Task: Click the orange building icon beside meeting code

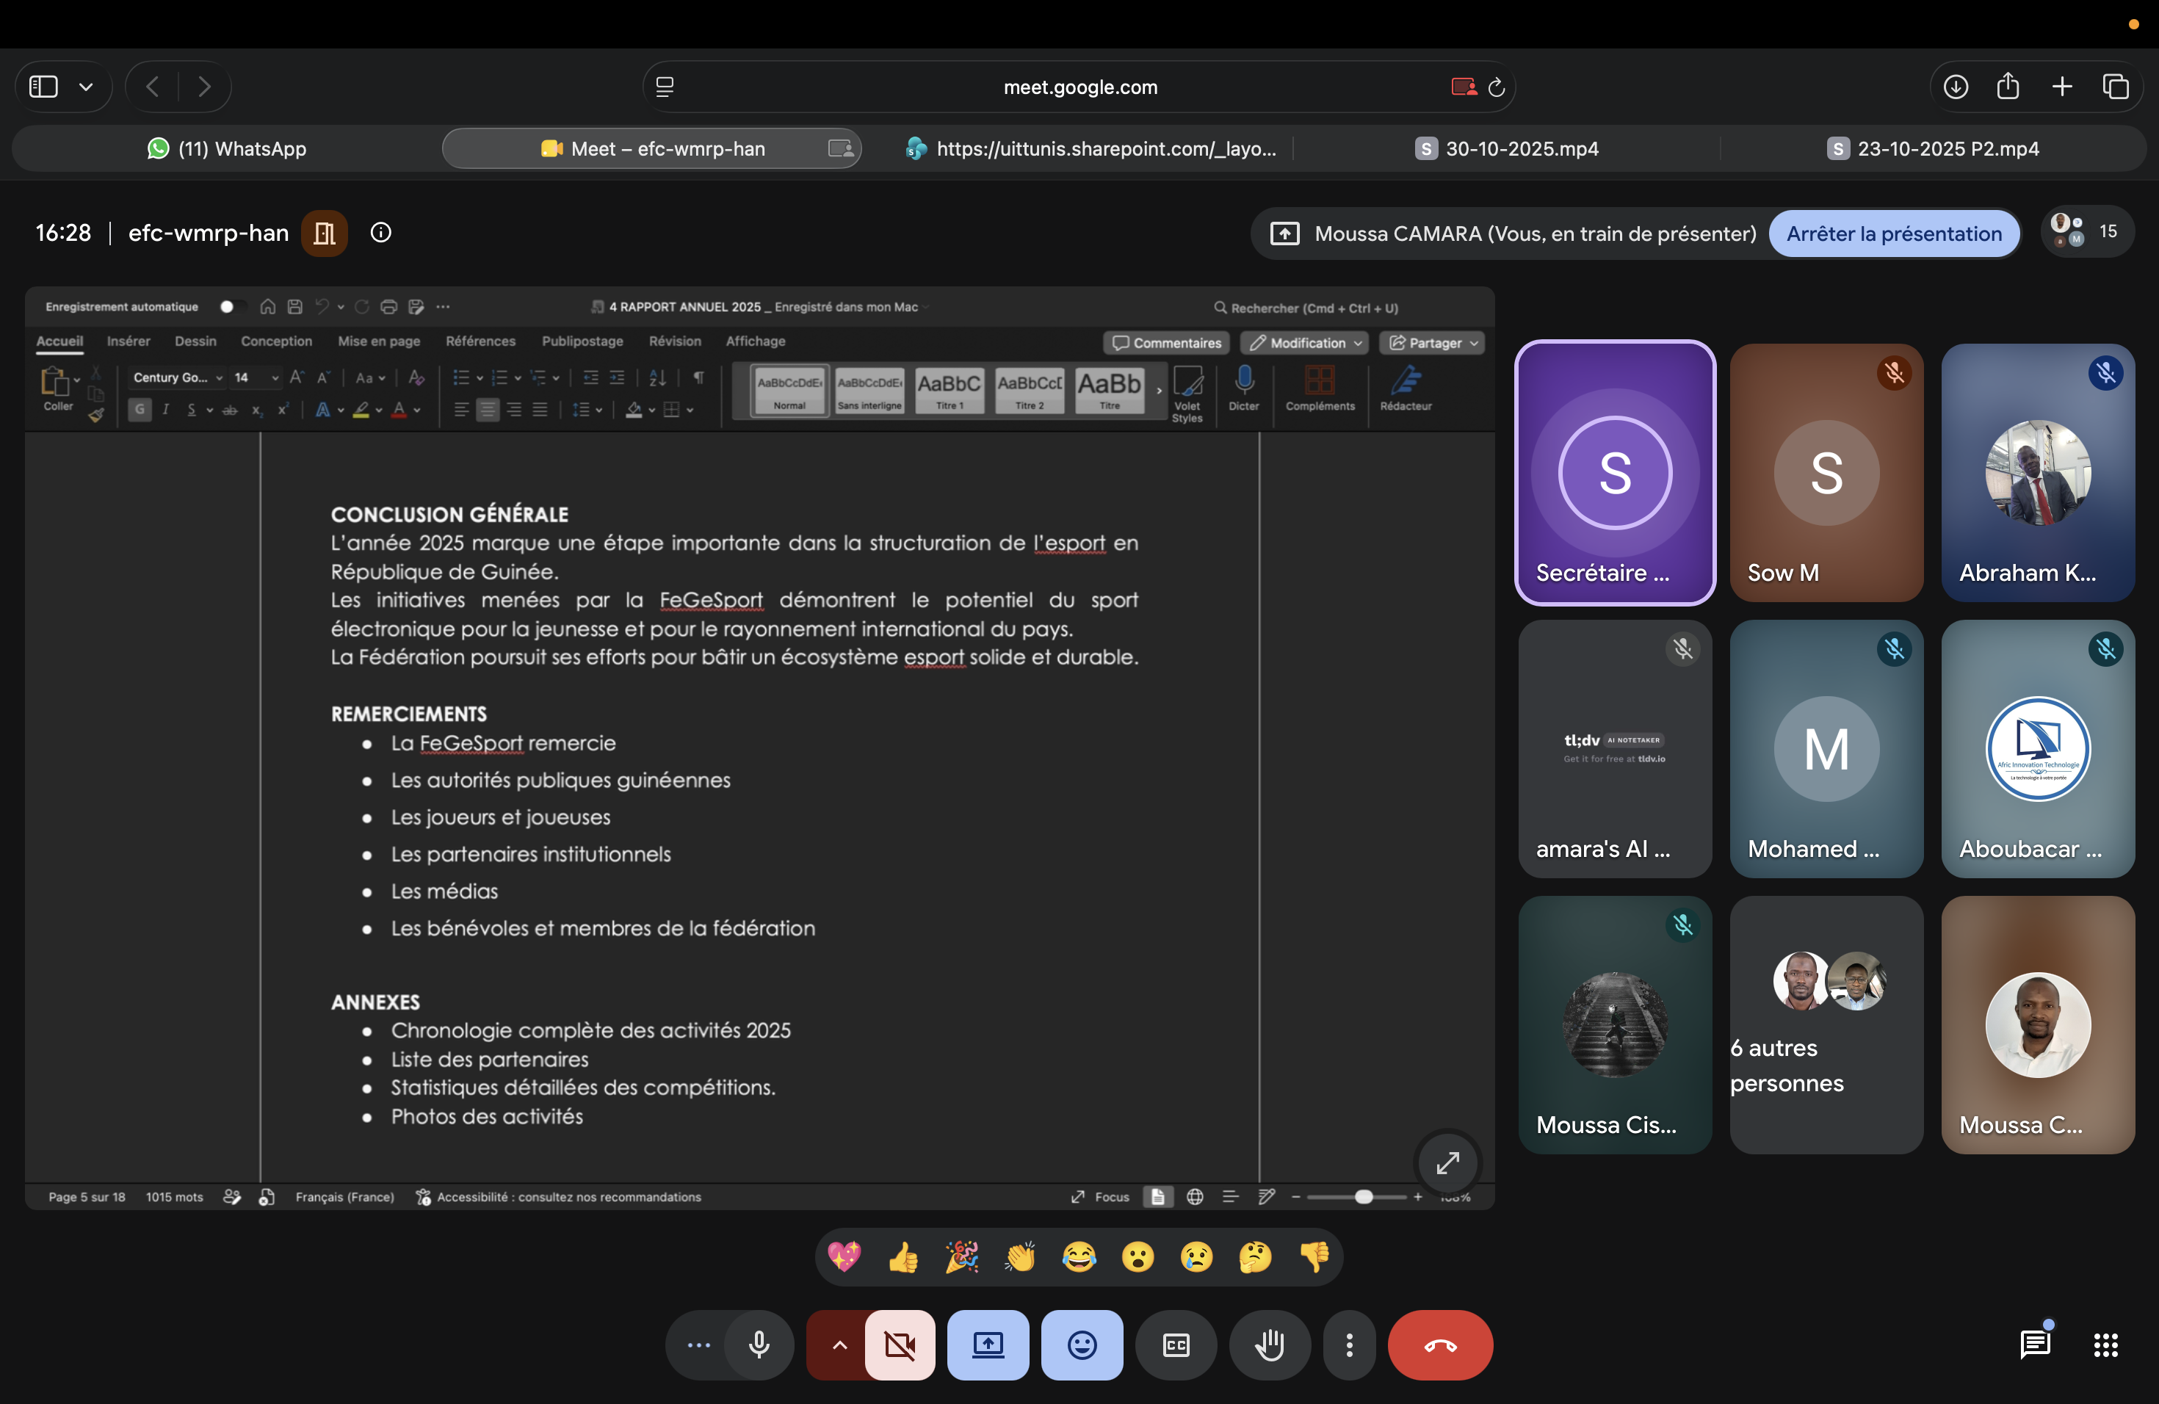Action: pos(324,233)
